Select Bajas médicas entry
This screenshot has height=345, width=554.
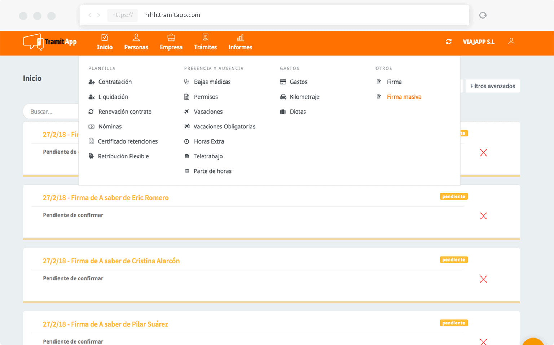tap(212, 82)
